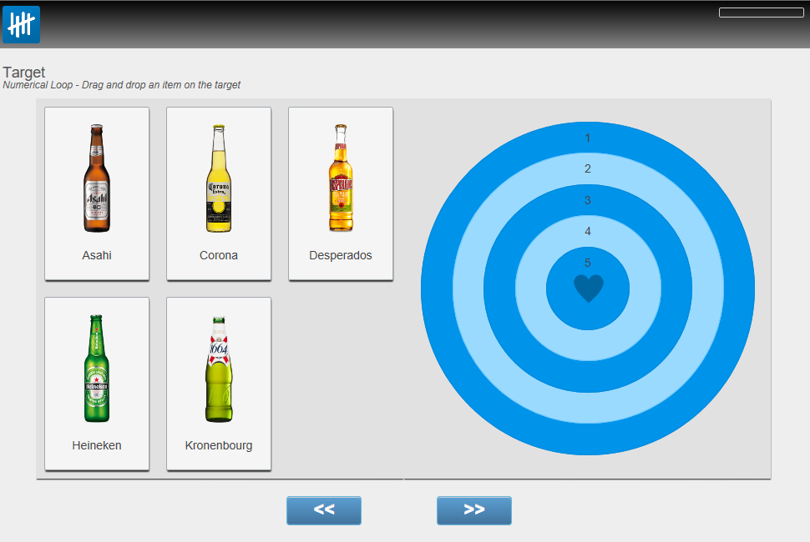Screen dimensions: 810x542
Task: Select the Kronenbourg beer card
Action: (x=219, y=384)
